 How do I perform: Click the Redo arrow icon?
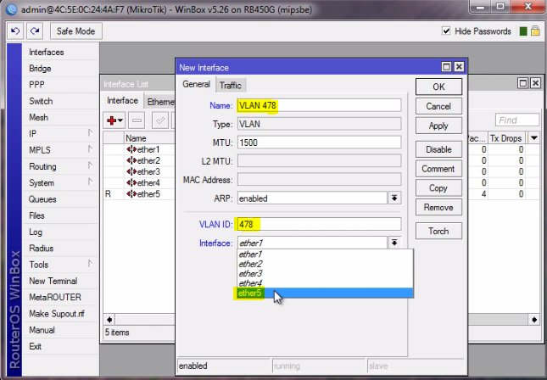pos(35,31)
